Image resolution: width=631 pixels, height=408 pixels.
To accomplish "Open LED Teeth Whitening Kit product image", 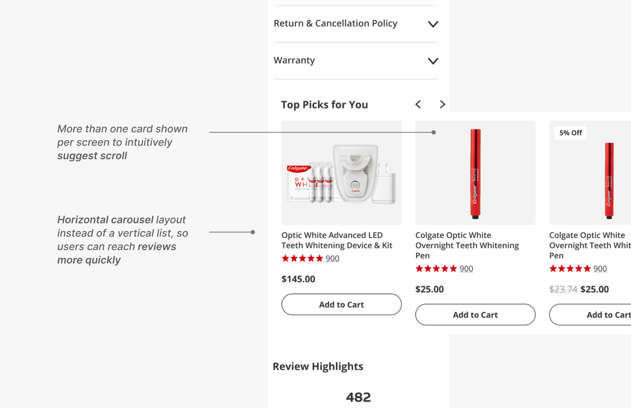I will (x=342, y=173).
